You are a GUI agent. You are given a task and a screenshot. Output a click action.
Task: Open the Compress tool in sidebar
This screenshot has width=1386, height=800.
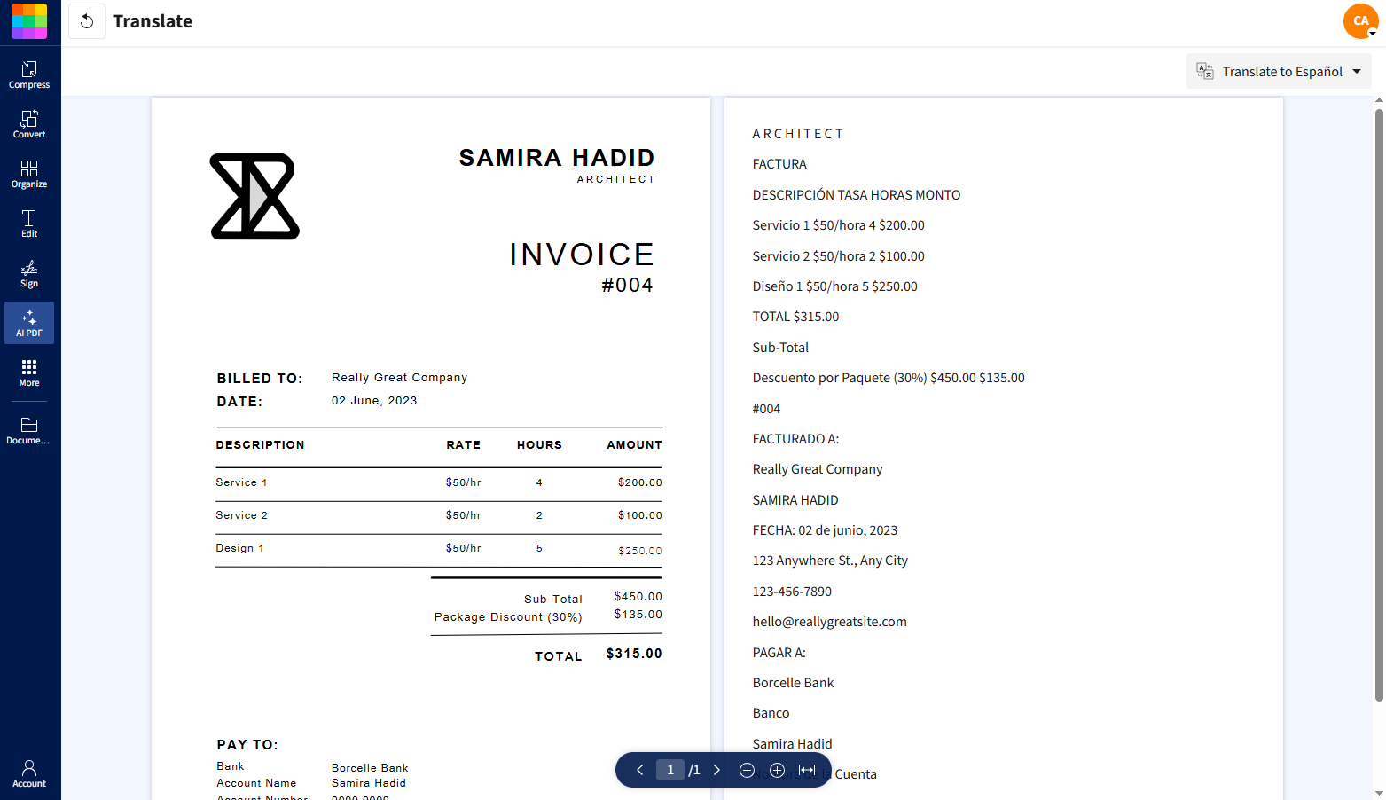click(x=29, y=75)
